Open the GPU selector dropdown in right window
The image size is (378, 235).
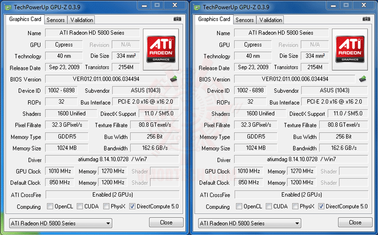249,223
